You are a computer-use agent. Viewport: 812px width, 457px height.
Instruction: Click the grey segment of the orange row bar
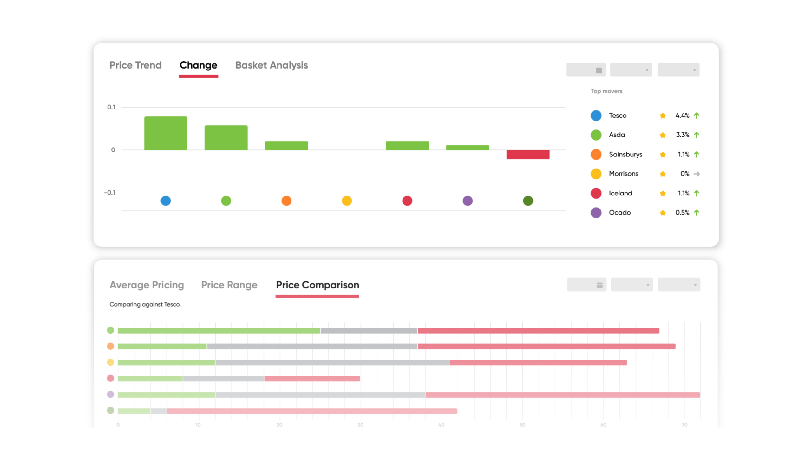[x=312, y=347]
